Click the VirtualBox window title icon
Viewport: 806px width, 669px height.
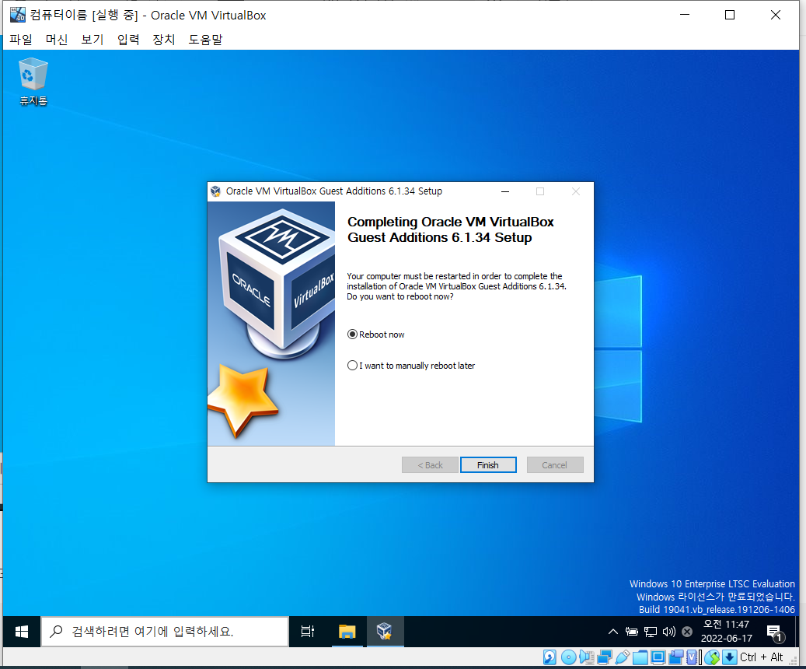click(17, 15)
